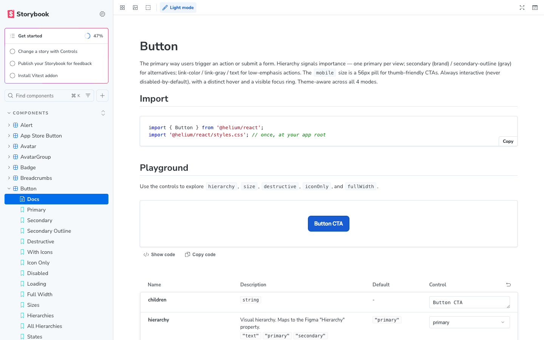The height and width of the screenshot is (340, 544).
Task: Click the background image toolbar icon
Action: click(x=135, y=8)
